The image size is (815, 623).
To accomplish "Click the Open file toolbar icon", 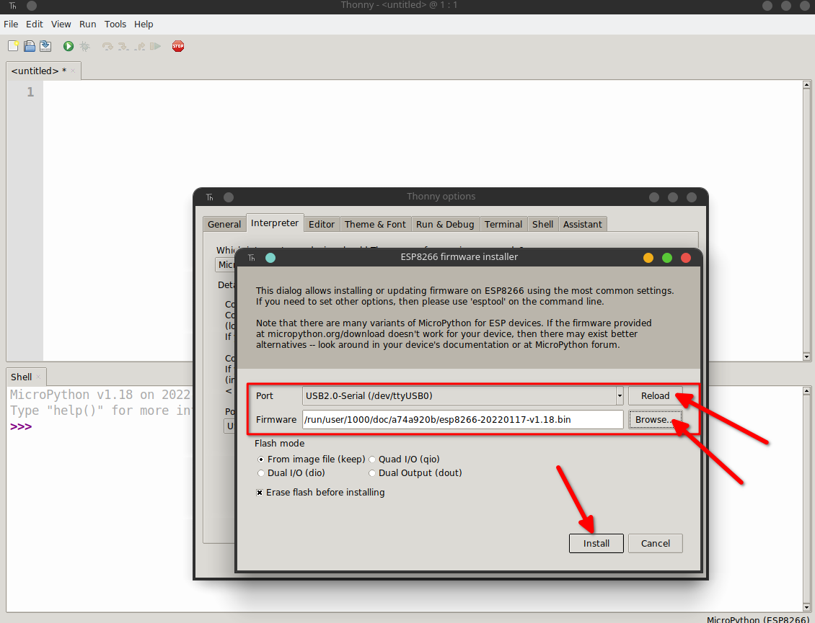I will (30, 46).
